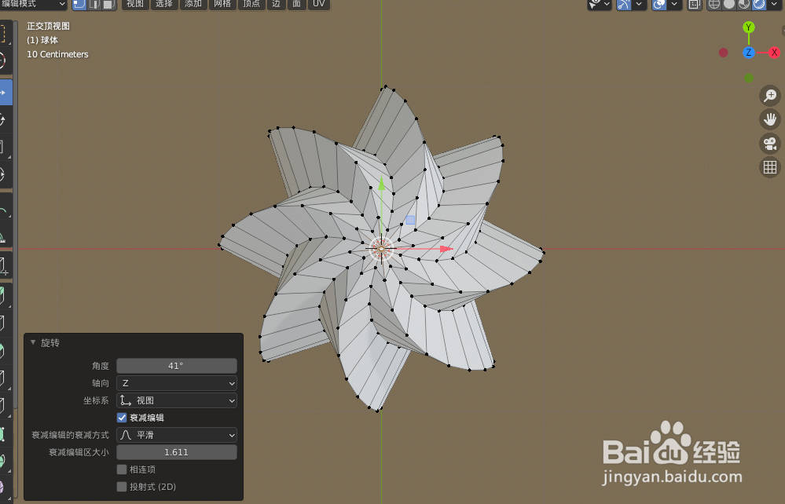Open the 网格 menu
The width and height of the screenshot is (785, 504).
(x=222, y=4)
